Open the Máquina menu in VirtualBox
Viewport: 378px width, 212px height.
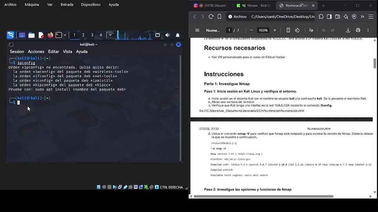point(32,4)
